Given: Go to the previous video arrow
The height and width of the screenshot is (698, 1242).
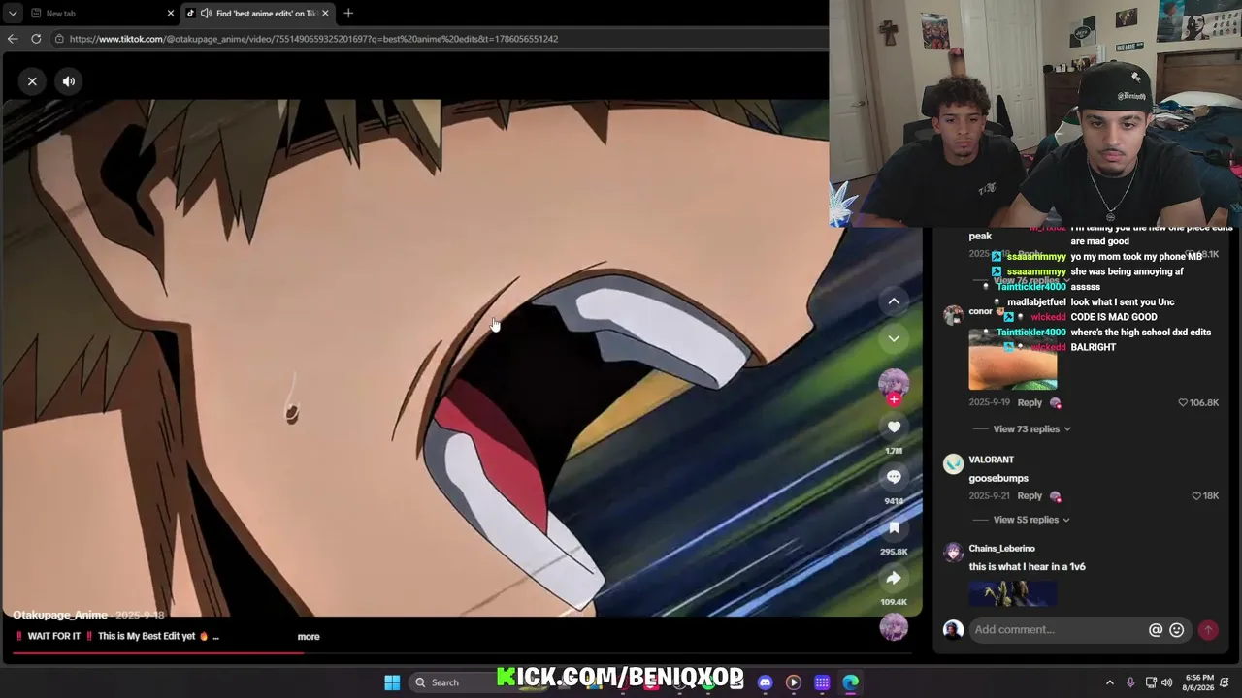Looking at the screenshot, I should [x=894, y=301].
